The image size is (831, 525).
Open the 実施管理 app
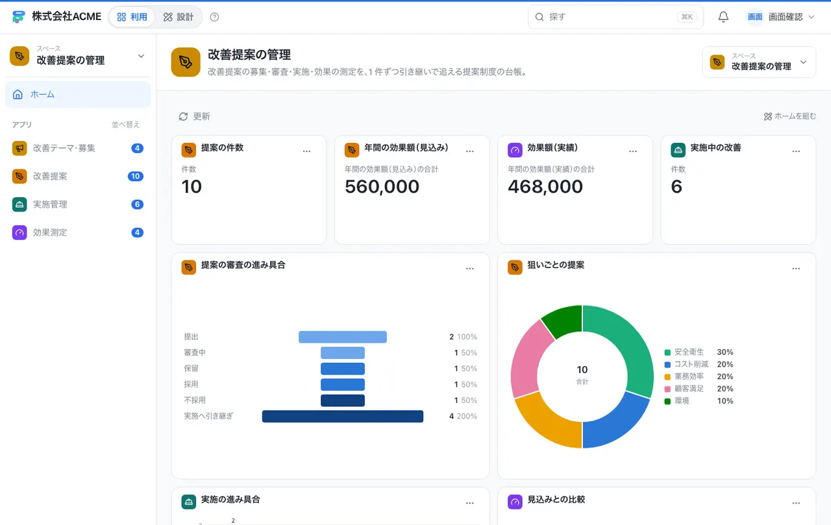pyautogui.click(x=78, y=204)
